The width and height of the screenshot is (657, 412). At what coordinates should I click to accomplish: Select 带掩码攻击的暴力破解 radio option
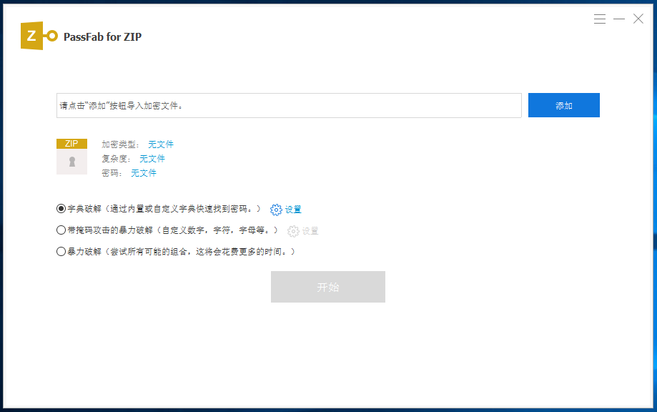coord(61,230)
